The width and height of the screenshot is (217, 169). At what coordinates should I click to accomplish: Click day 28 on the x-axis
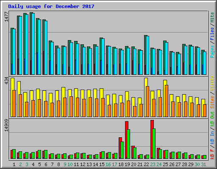click(184, 164)
